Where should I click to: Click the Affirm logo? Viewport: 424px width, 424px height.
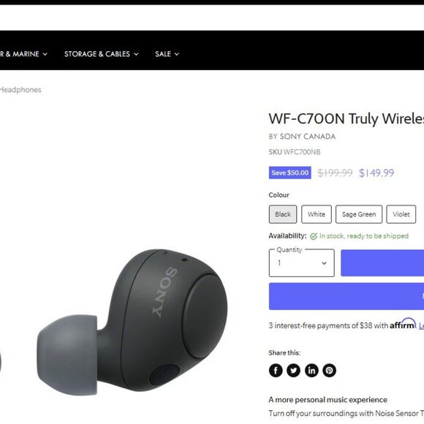click(x=403, y=324)
